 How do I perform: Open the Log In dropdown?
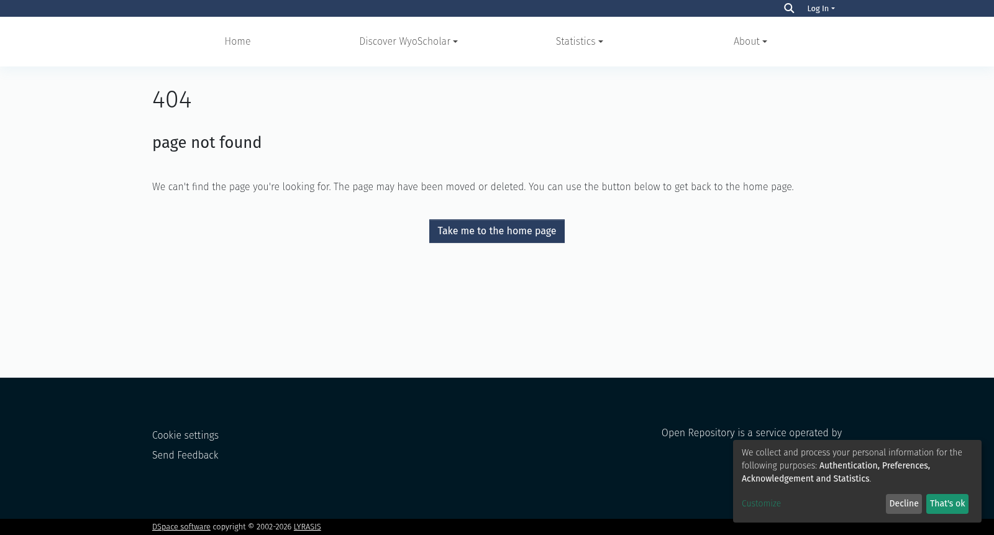coord(821,9)
